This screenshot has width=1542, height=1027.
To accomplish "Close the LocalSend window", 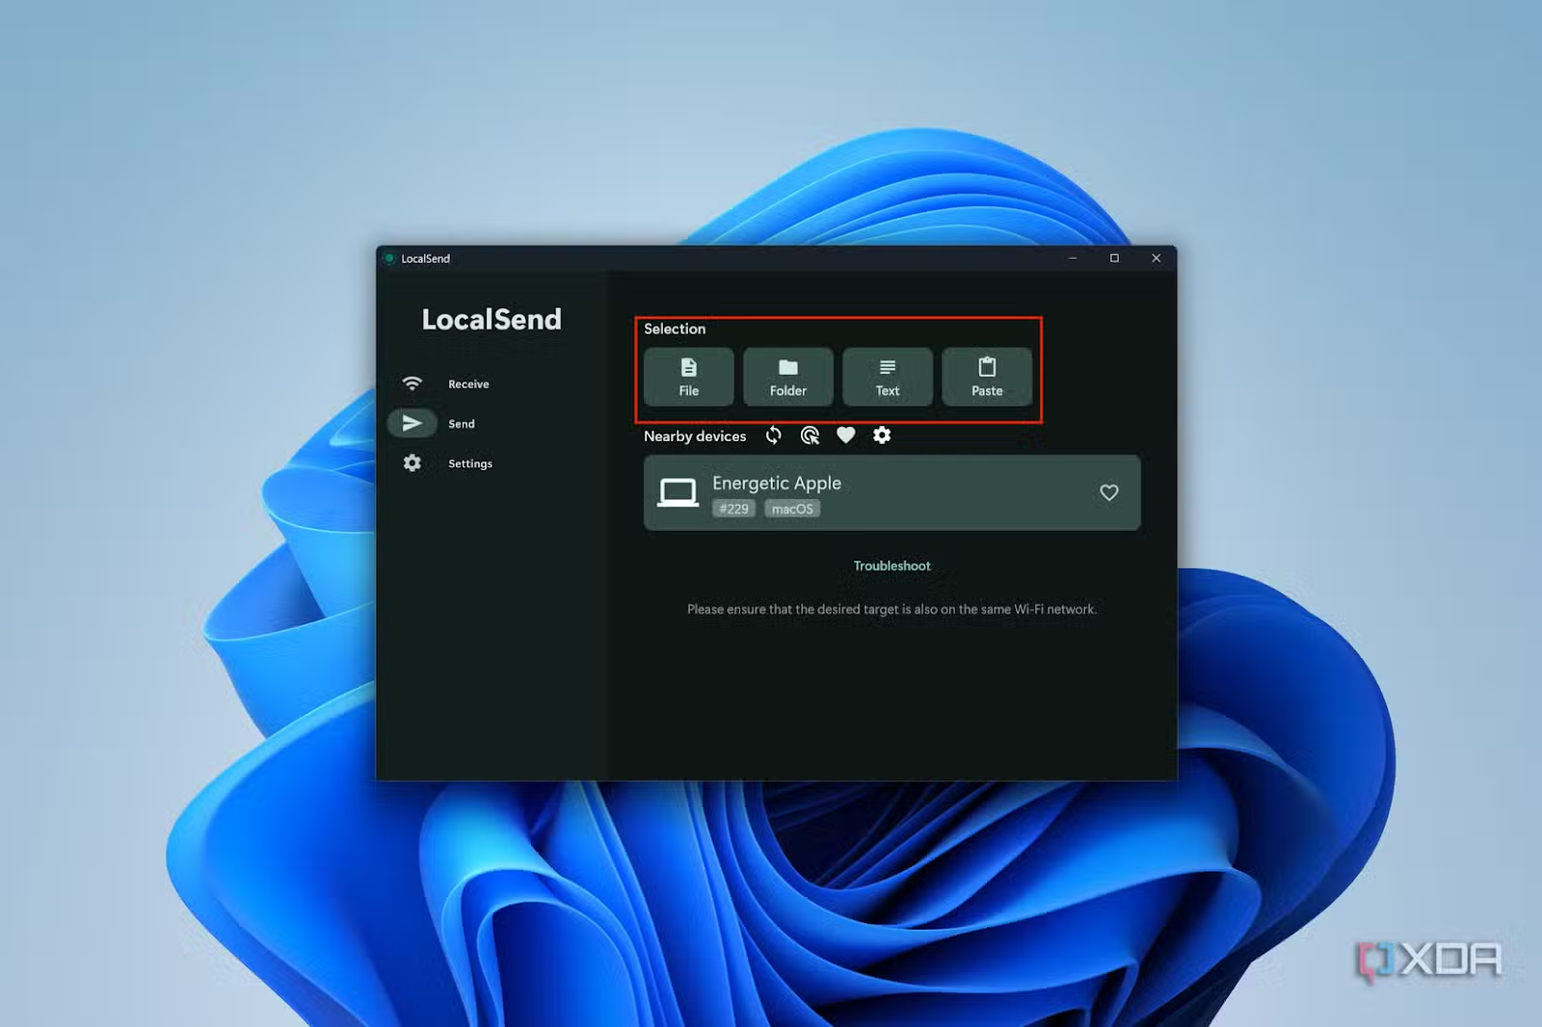I will coord(1156,258).
